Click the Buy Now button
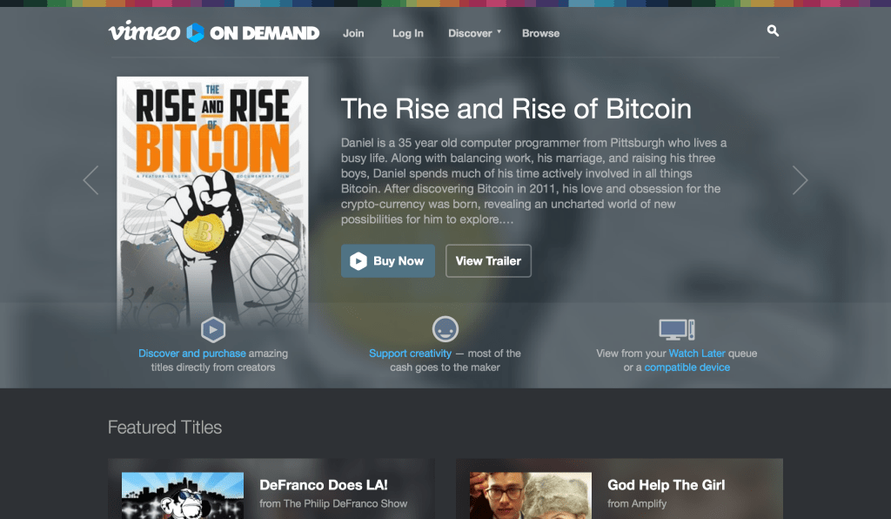The width and height of the screenshot is (891, 519). click(x=388, y=261)
